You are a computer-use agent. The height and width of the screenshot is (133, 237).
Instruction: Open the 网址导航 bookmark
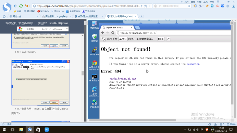(x=29, y=11)
